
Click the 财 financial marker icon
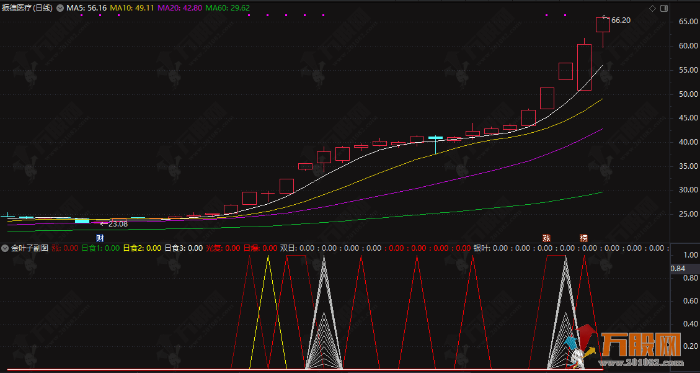click(100, 238)
